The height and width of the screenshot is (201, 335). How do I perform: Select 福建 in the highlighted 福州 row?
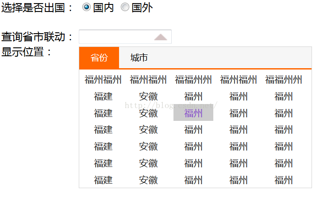pyautogui.click(x=103, y=113)
